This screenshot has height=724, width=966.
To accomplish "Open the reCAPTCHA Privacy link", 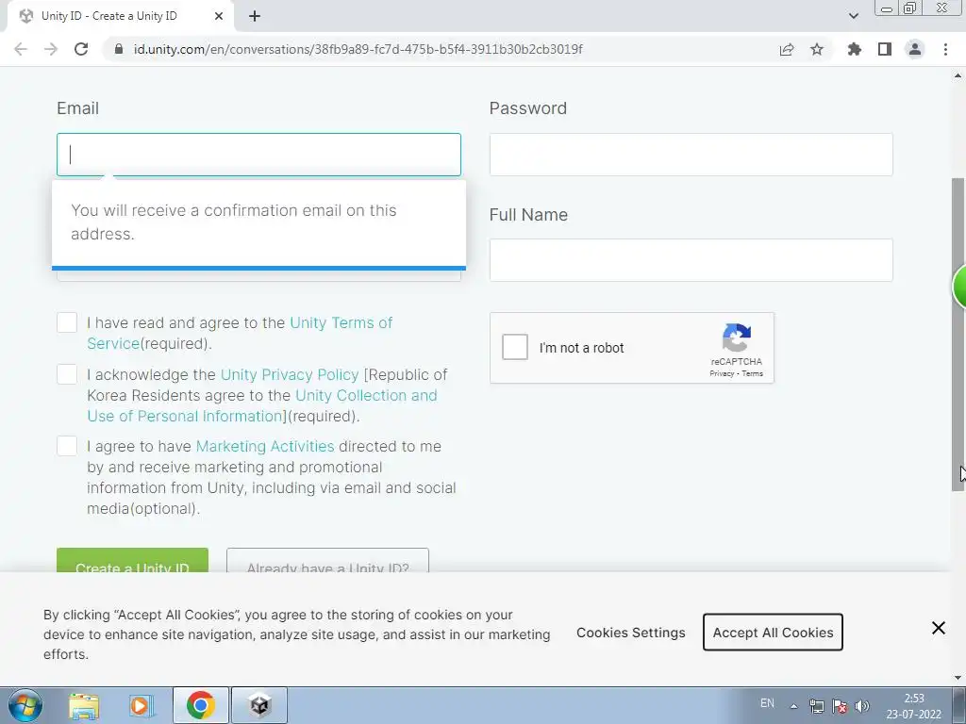I will click(x=722, y=373).
